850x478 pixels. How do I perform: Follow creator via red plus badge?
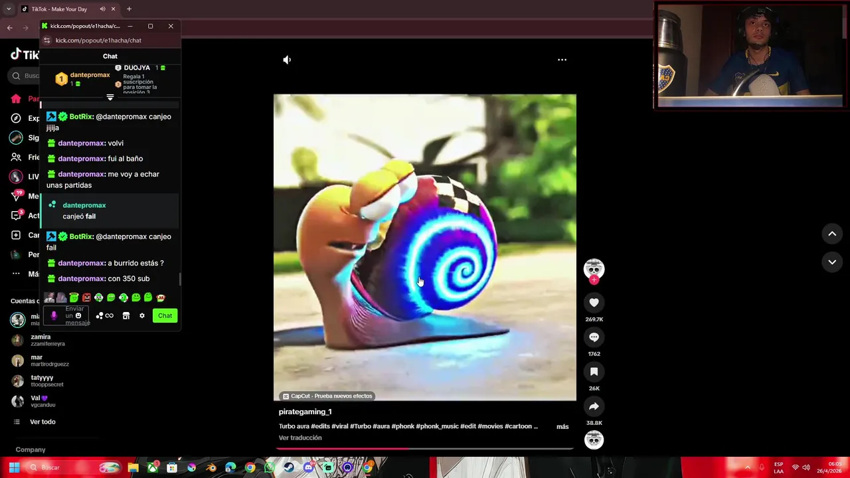594,280
